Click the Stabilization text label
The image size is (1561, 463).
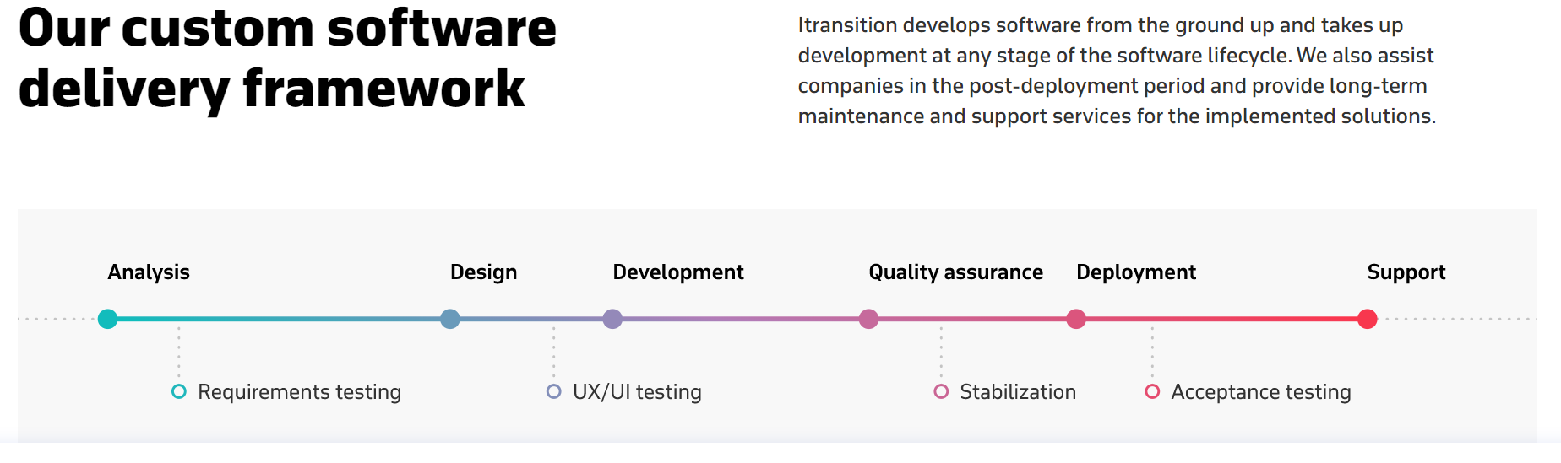(1018, 392)
